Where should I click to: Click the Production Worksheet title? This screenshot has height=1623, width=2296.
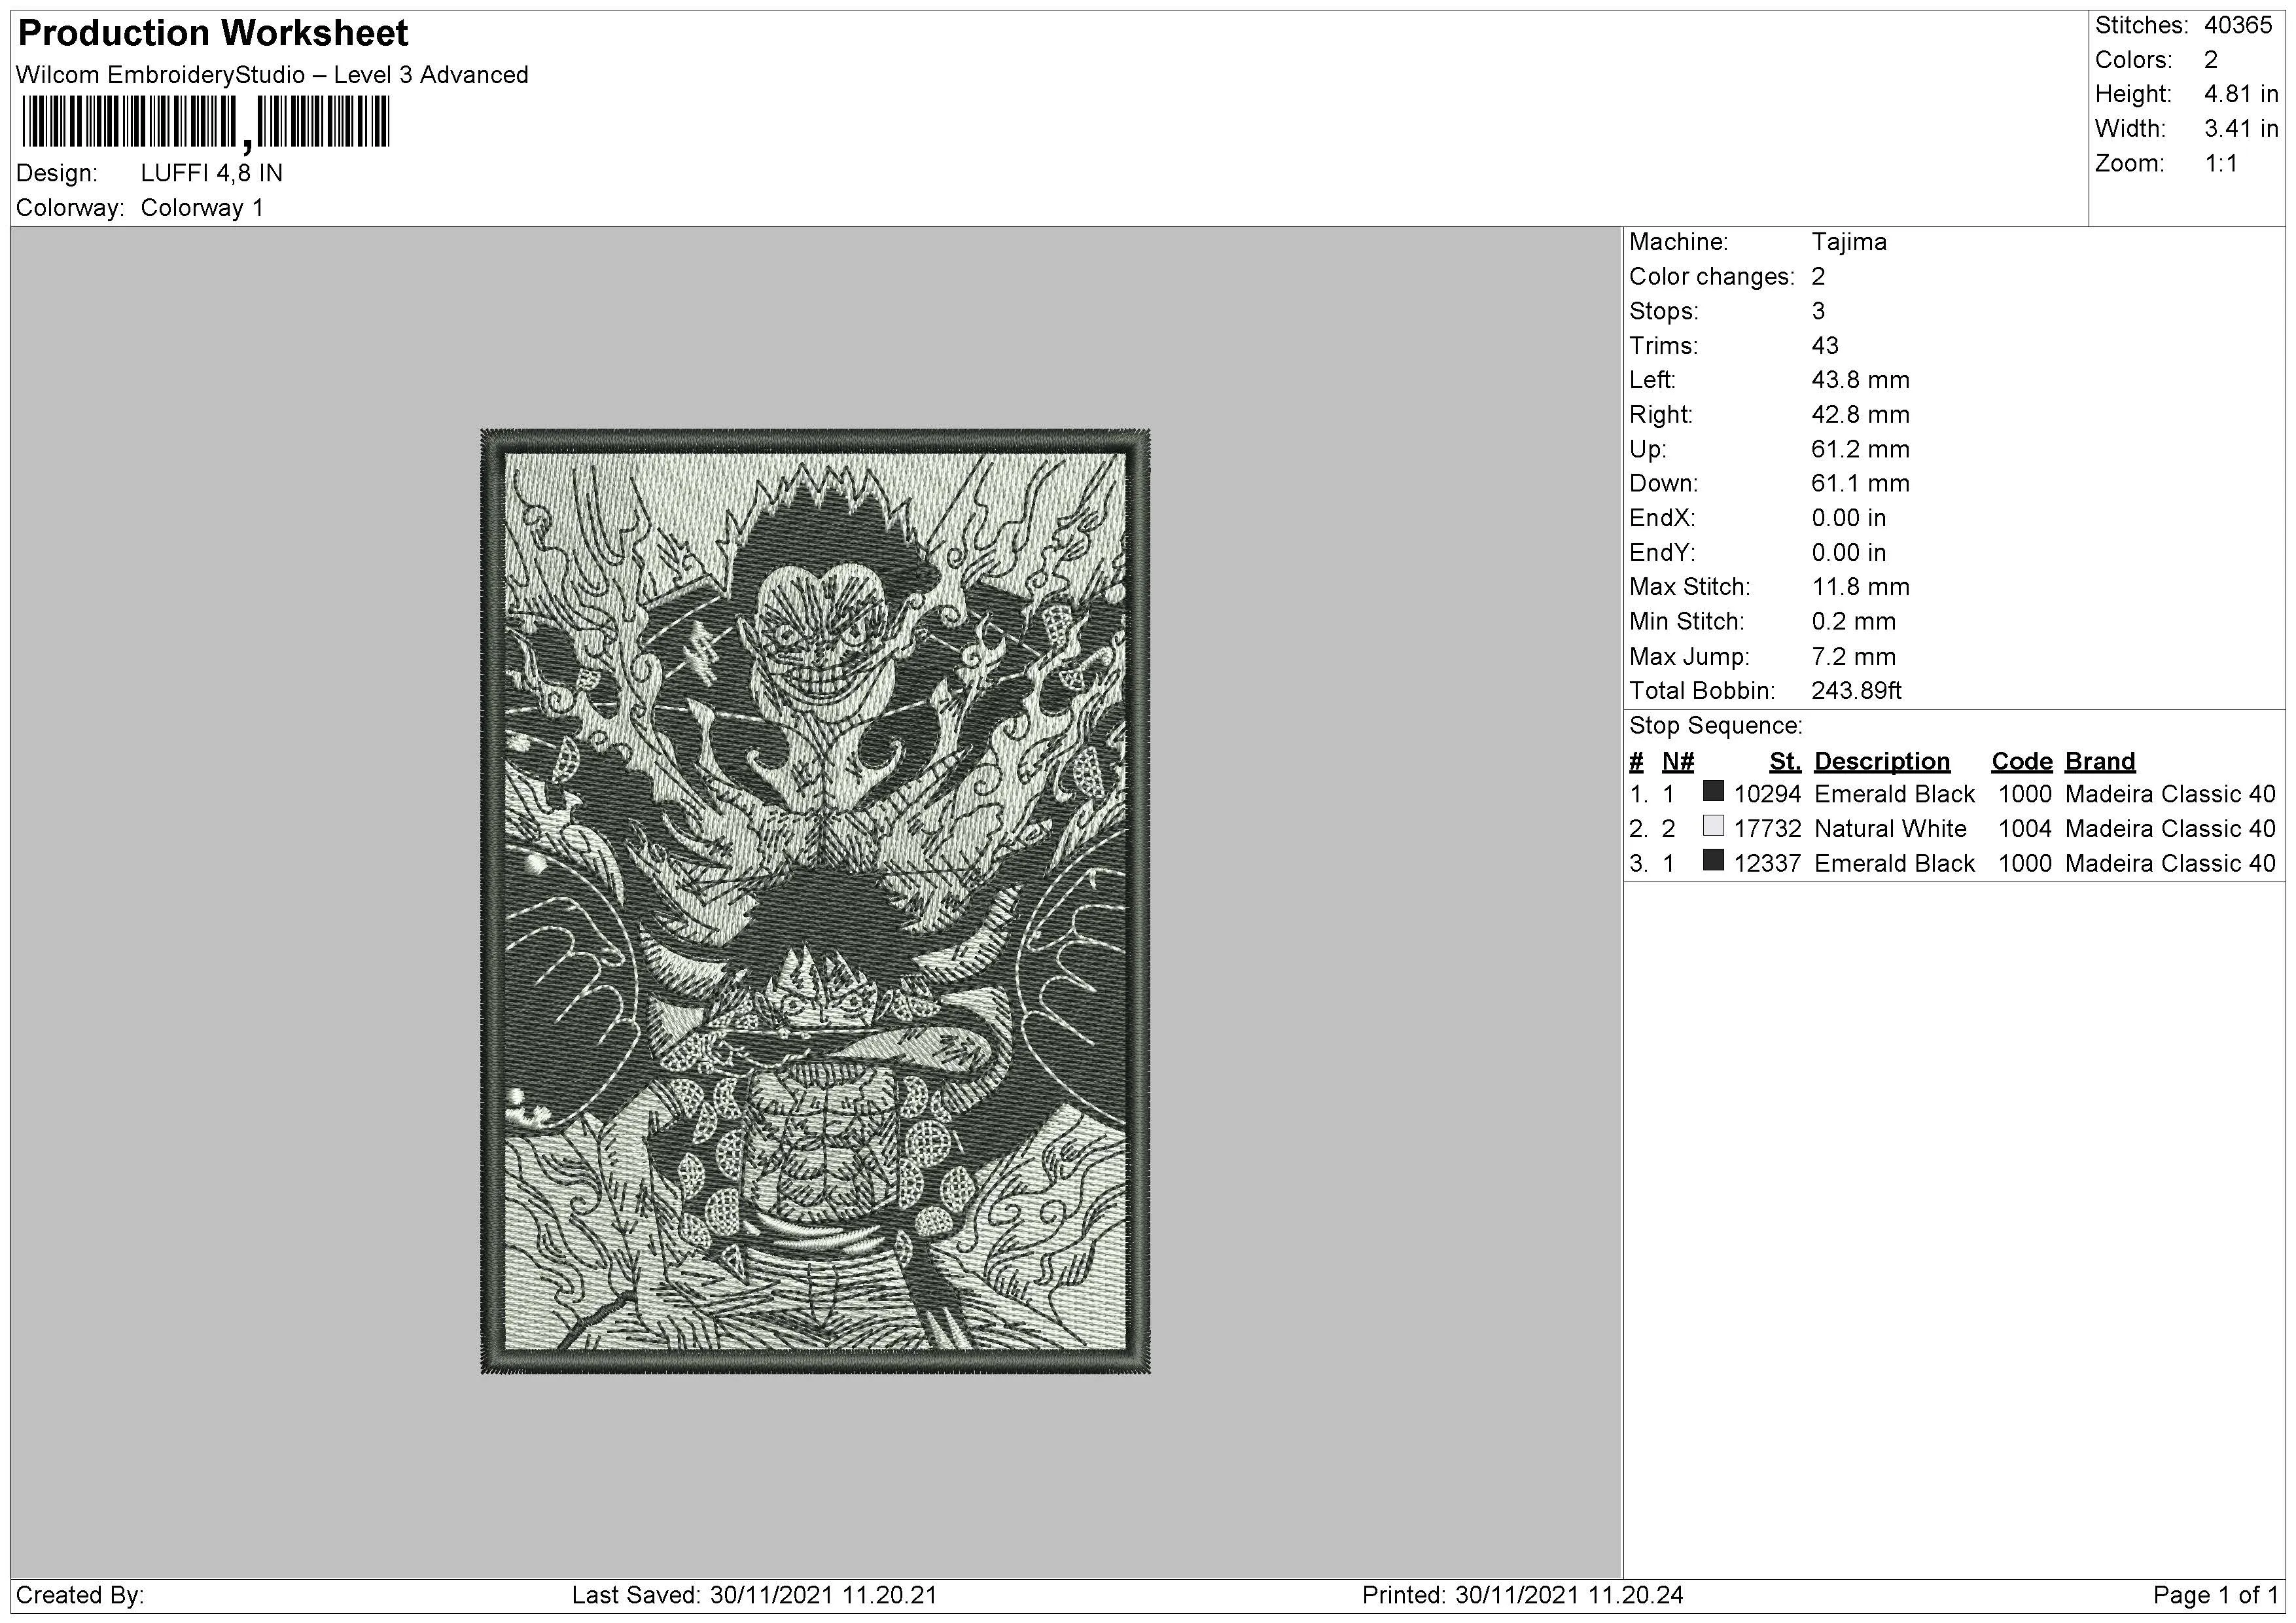click(213, 33)
